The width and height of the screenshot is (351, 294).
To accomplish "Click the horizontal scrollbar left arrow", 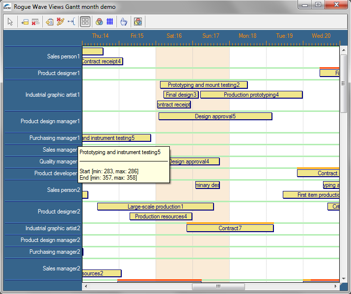I will pos(86,286).
